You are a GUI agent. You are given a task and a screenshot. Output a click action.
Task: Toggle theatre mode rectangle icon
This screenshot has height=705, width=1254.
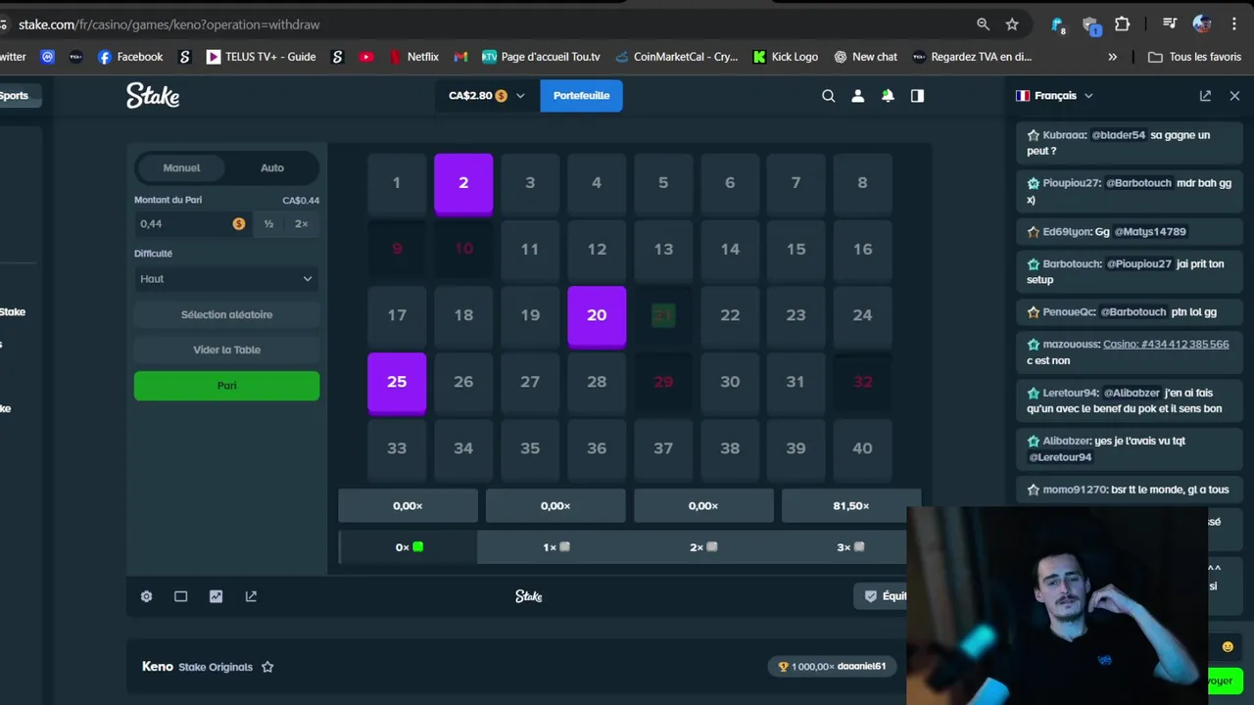click(x=181, y=595)
